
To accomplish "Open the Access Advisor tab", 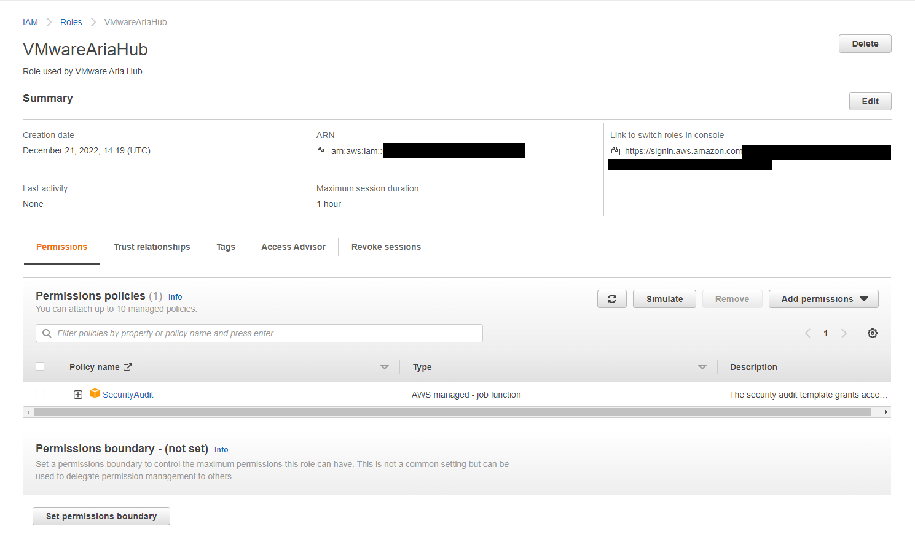I will [293, 247].
